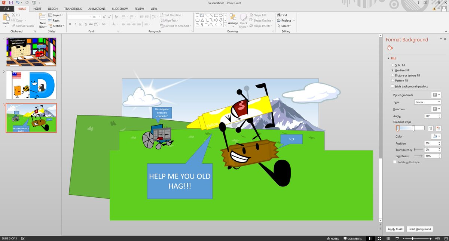The width and height of the screenshot is (449, 241).
Task: Open the FILE tab
Action: 7,9
